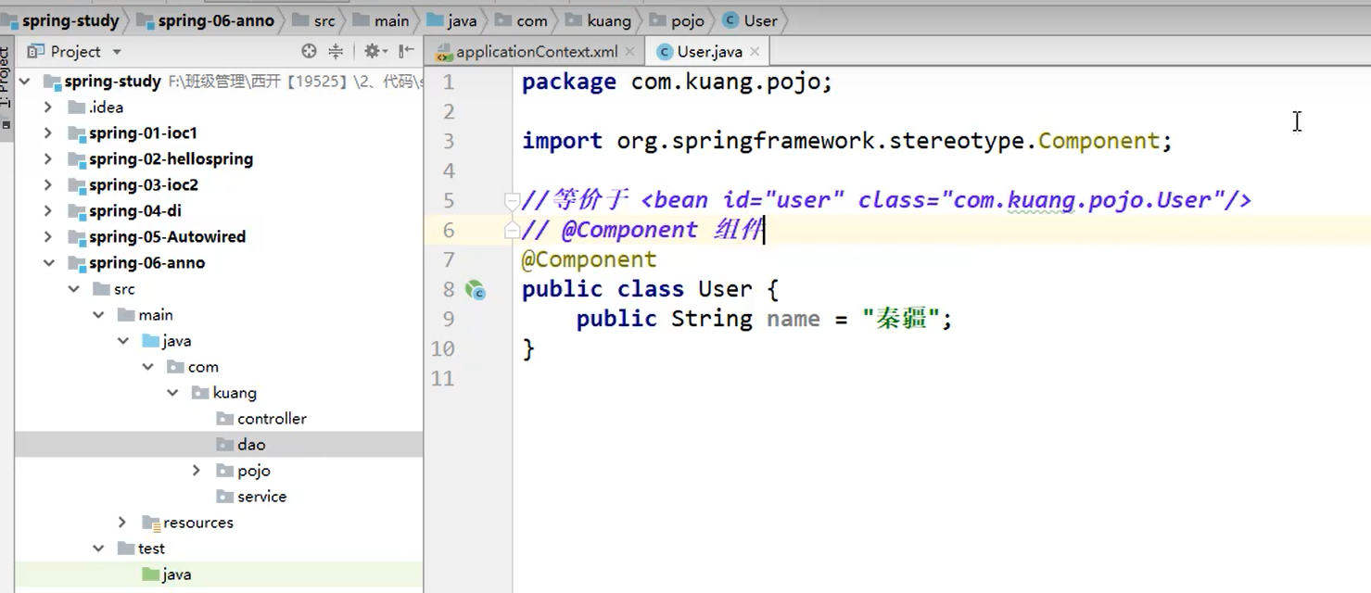Click spring-06-anno in the breadcrumb bar
The image size is (1371, 593).
[x=207, y=20]
